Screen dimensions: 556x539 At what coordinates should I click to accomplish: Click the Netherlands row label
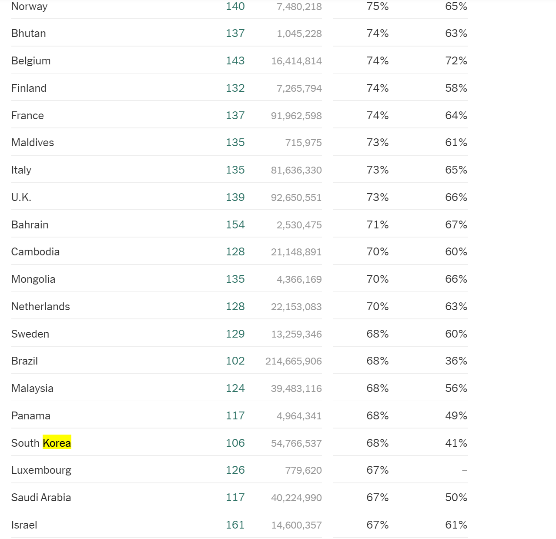(x=41, y=307)
